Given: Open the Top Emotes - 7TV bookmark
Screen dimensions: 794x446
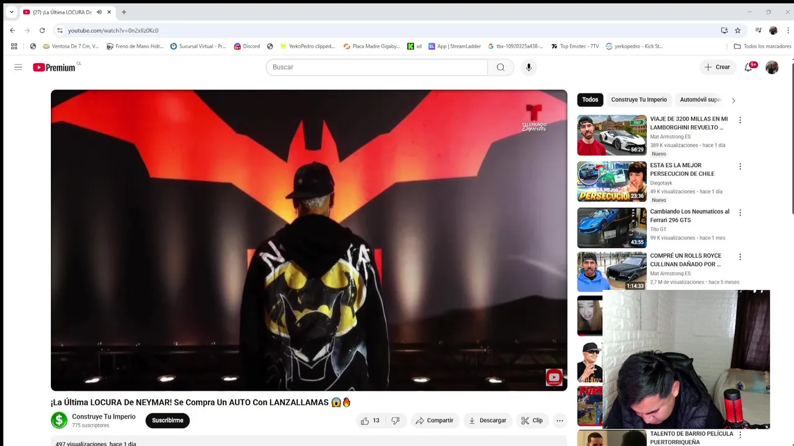Looking at the screenshot, I should tap(575, 46).
